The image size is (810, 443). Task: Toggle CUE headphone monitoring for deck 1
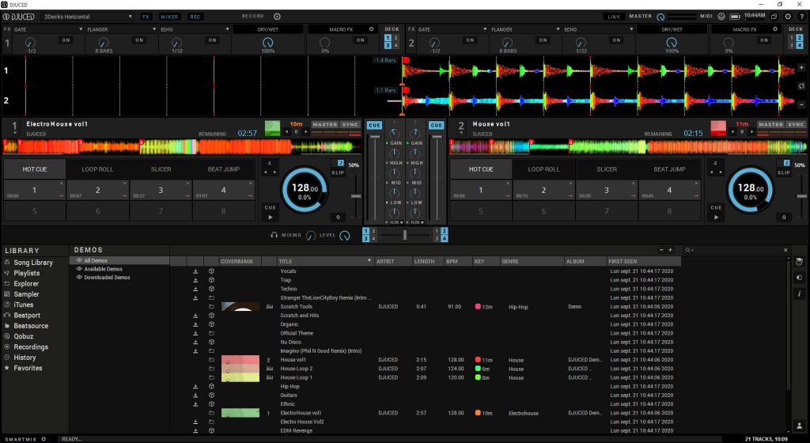374,125
